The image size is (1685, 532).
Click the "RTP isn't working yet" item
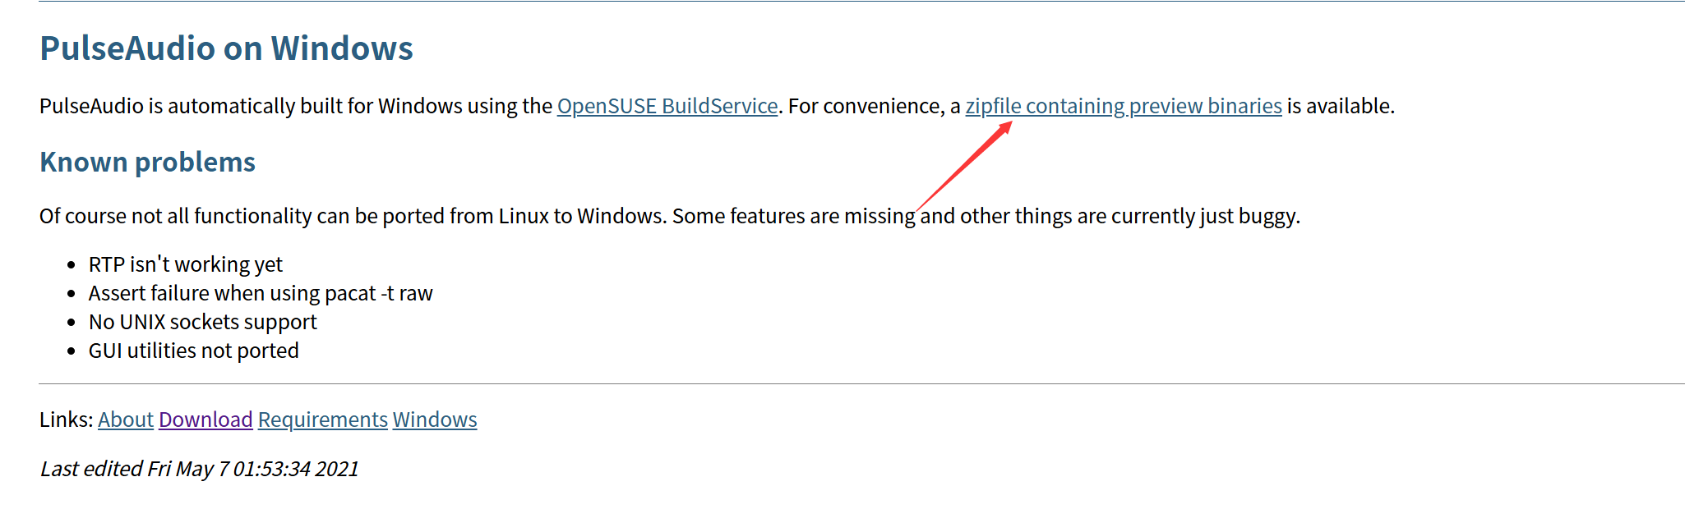tap(185, 264)
